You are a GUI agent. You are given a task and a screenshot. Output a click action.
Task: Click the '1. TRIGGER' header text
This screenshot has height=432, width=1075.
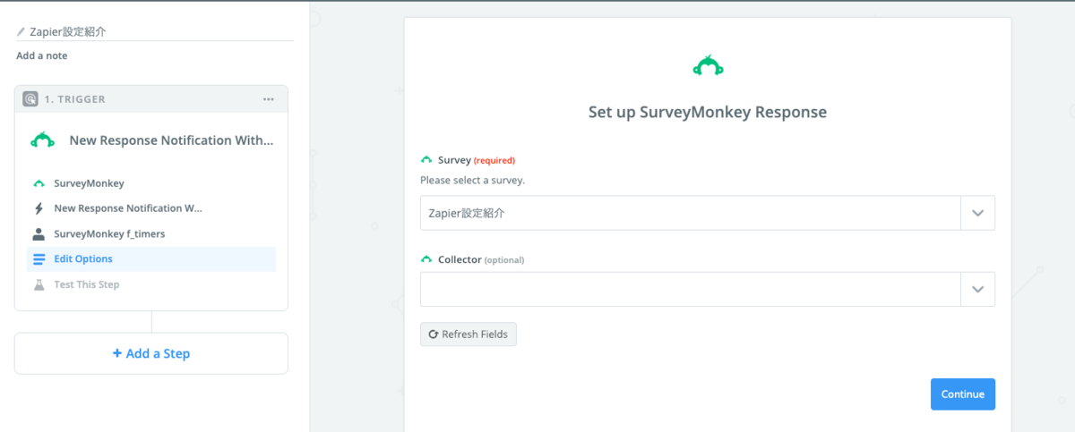75,99
